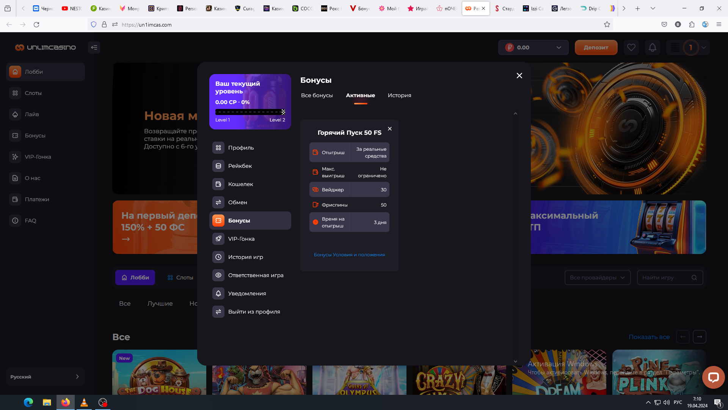Open VIP-Гонка rocket icon in profile menu
Image resolution: width=728 pixels, height=410 pixels.
[218, 239]
